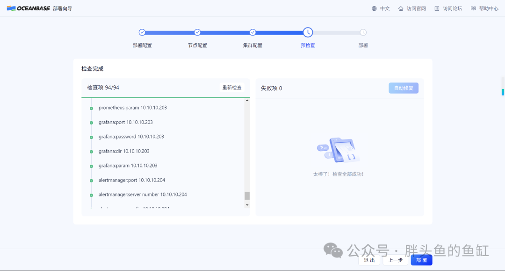
Task: Click the 检查完成 heading
Action: pos(93,69)
